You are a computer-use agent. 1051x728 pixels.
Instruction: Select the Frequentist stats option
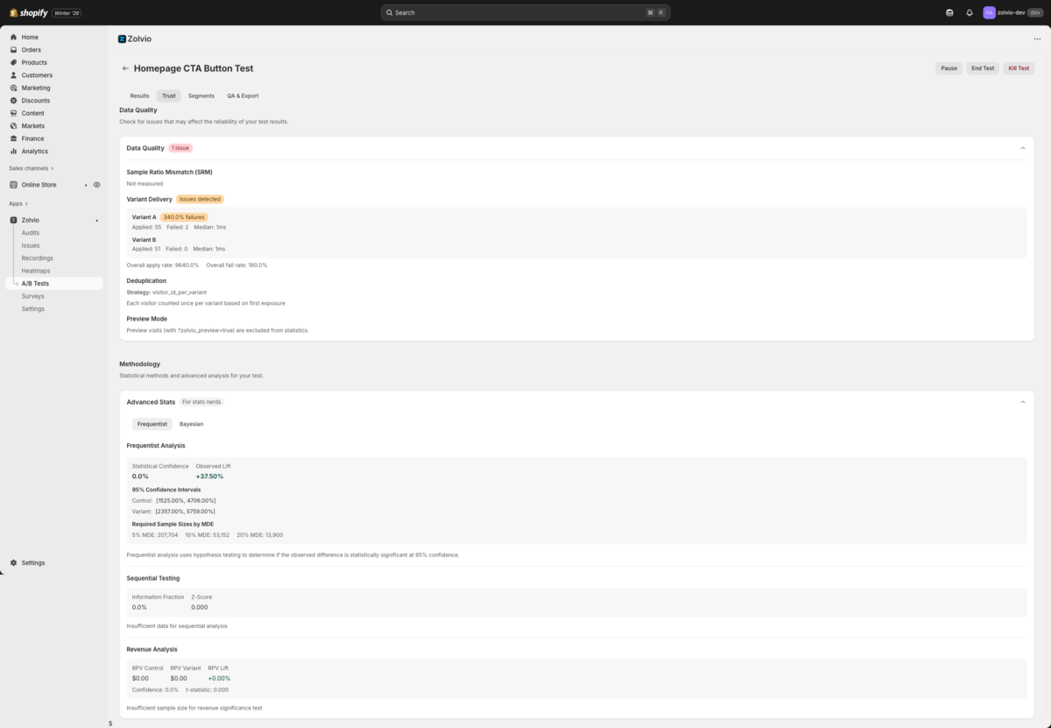tap(152, 424)
